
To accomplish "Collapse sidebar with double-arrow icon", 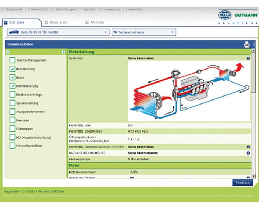I will click(x=8, y=52).
